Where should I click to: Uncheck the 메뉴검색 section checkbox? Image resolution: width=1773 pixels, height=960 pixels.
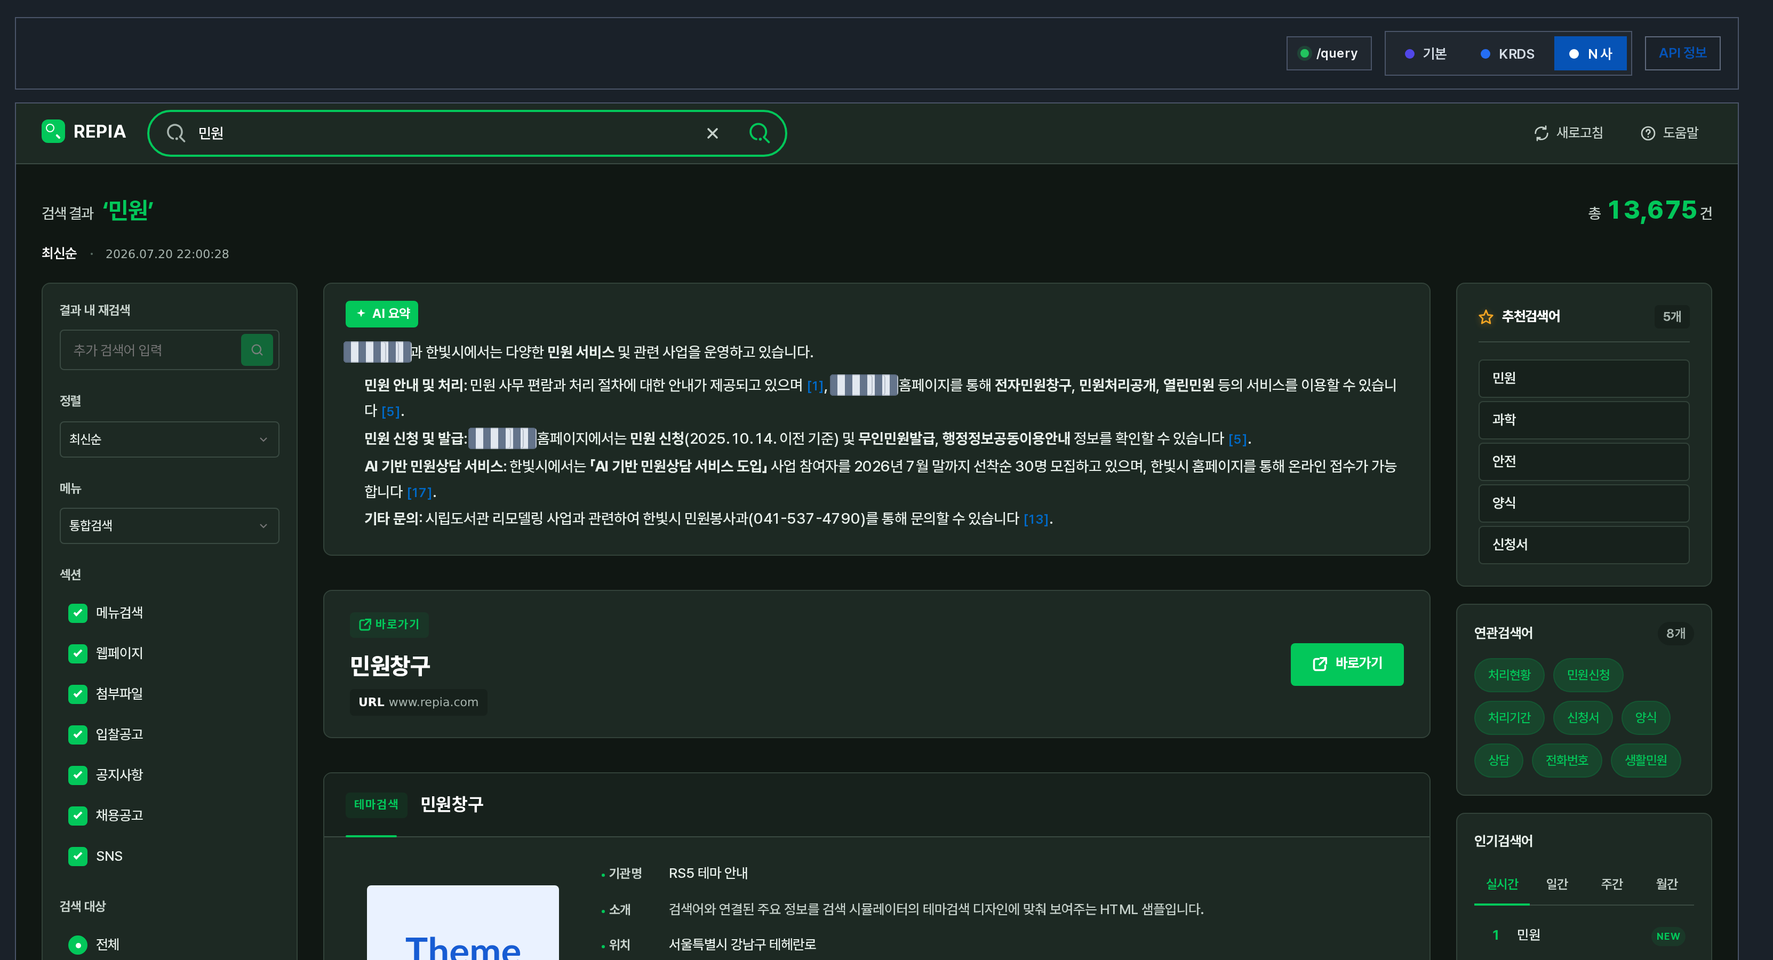pyautogui.click(x=78, y=612)
